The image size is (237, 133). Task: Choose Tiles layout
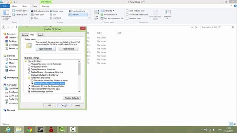tap(34, 18)
